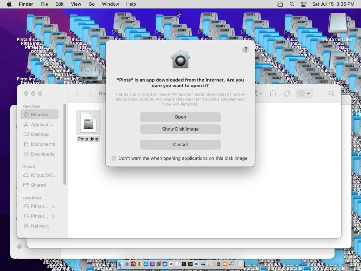The image size is (361, 271).
Task: Click Show Disk Image button
Action: pos(180,129)
